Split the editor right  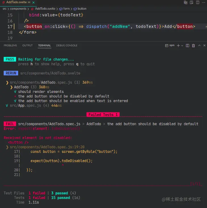pos(198,3)
